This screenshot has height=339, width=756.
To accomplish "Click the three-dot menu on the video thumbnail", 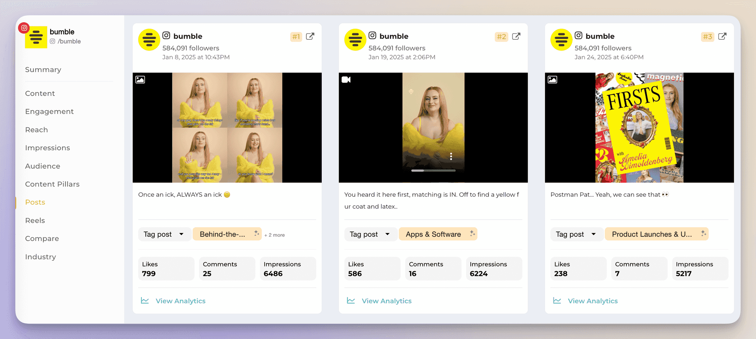I will pos(451,156).
